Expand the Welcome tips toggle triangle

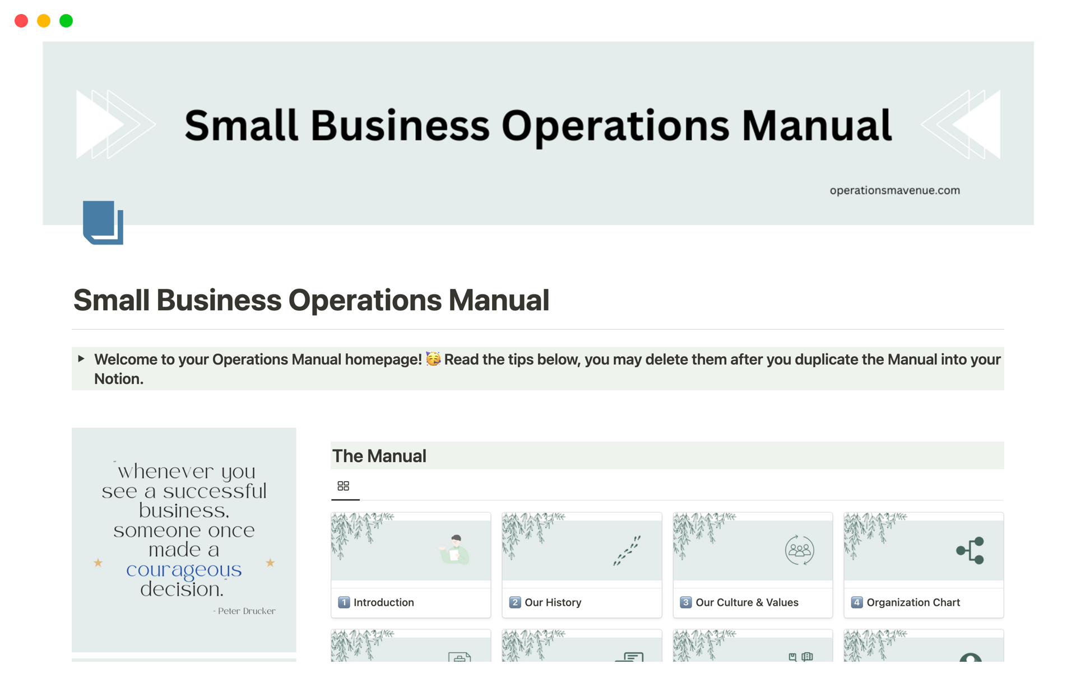[x=81, y=359]
